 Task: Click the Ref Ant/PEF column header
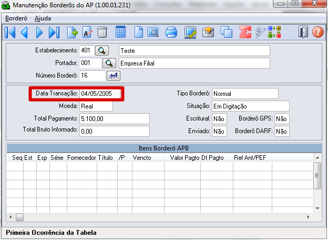click(x=252, y=158)
